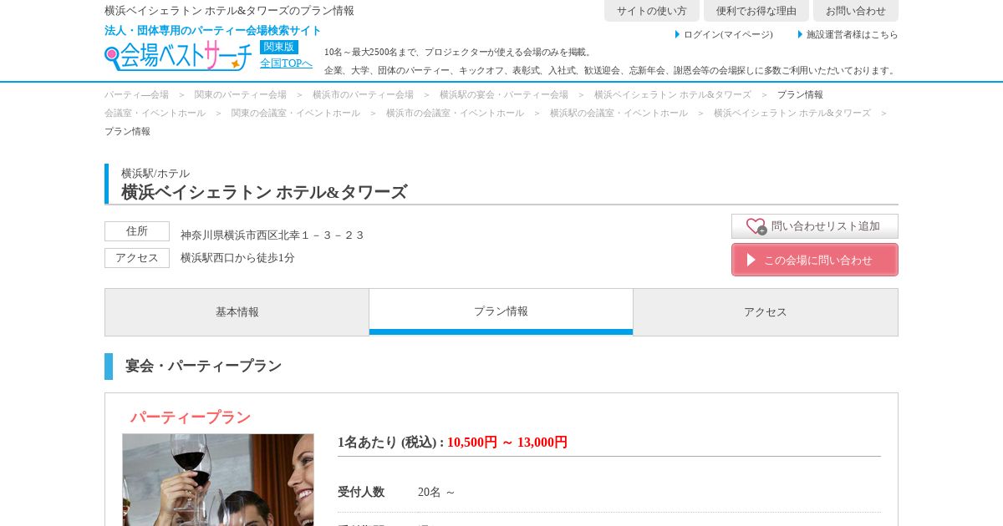Open the party plan wine glass photo
Screen dimensions: 1003x526
218,479
